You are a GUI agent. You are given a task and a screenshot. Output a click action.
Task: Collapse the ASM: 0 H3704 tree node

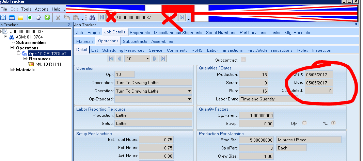pos(6,36)
